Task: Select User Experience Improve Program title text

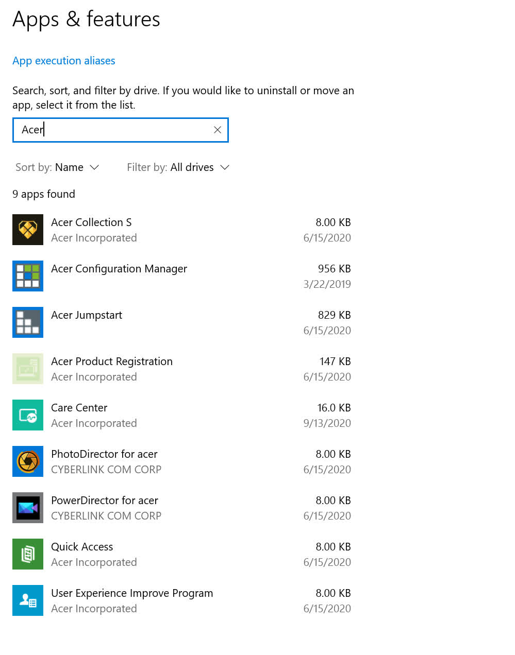Action: 132,593
